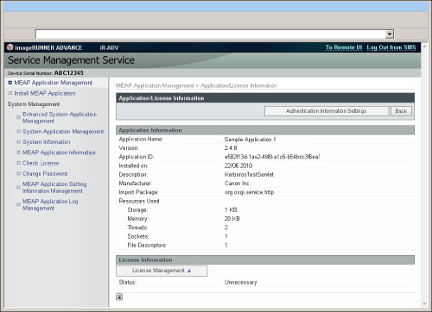432x312 pixels.
Task: Open the Change Password page
Action: [45, 174]
